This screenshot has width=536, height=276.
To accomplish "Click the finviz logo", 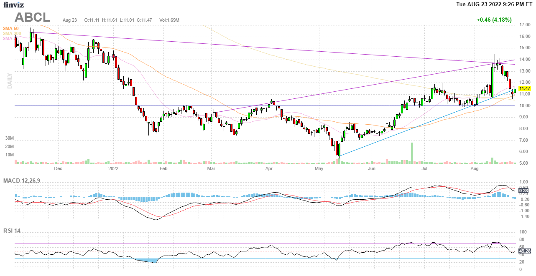I will (x=14, y=5).
